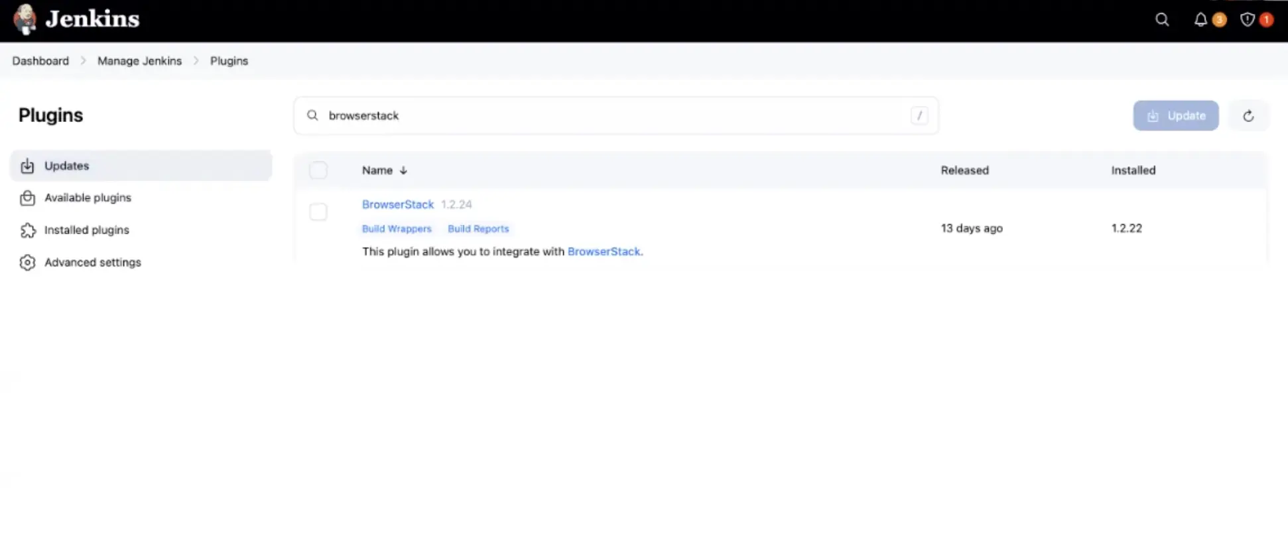Screen dimensions: 1288x549
Task: Open the notifications bell icon
Action: 1200,20
